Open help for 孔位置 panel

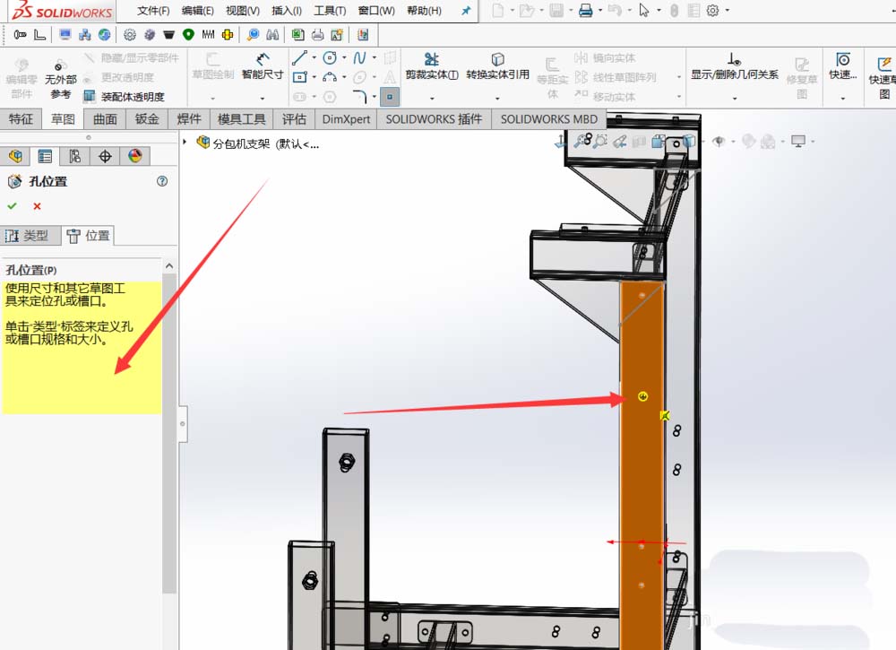coord(162,181)
